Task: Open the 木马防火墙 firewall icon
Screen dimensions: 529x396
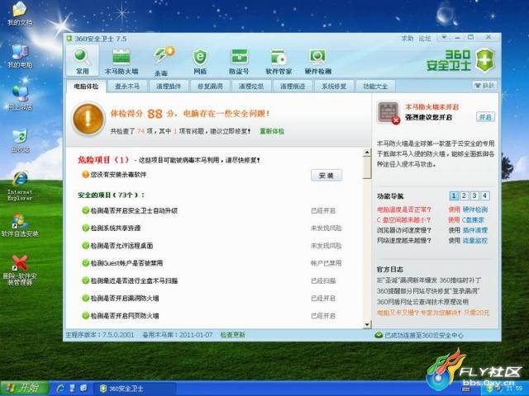Action: [122, 60]
